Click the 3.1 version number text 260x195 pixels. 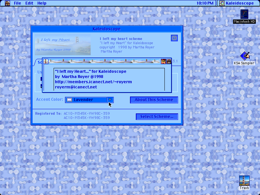(175, 61)
